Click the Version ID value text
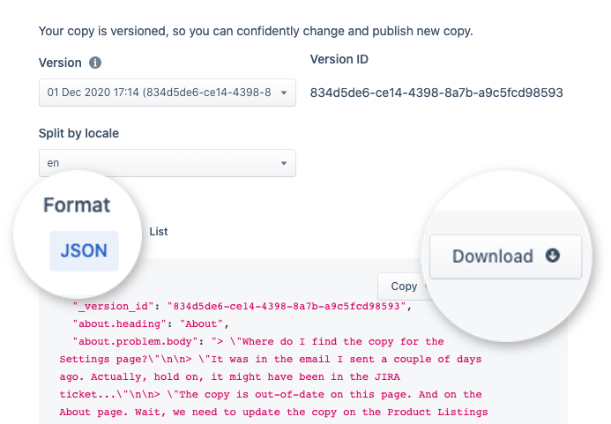This screenshot has width=611, height=424. [x=436, y=93]
